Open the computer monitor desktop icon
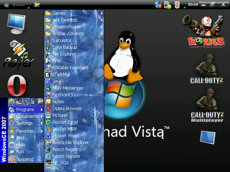The width and height of the screenshot is (230, 172). 16,24
